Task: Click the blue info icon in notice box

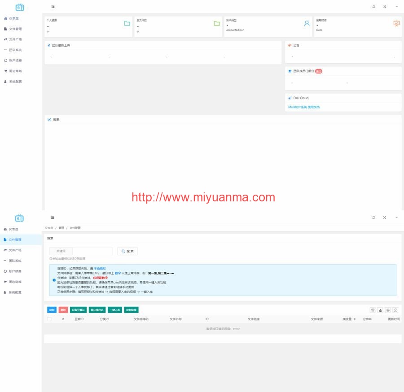Action: [x=54, y=280]
